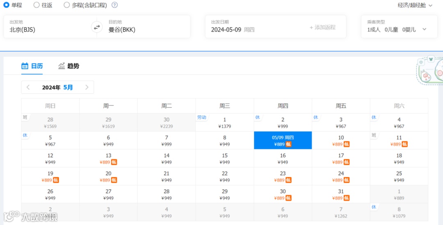Select May 13 low-price date
443x225 pixels.
click(108, 158)
